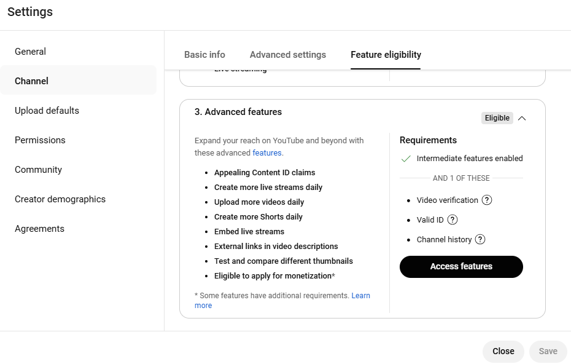Click the Access features button
571x364 pixels.
[x=461, y=267]
